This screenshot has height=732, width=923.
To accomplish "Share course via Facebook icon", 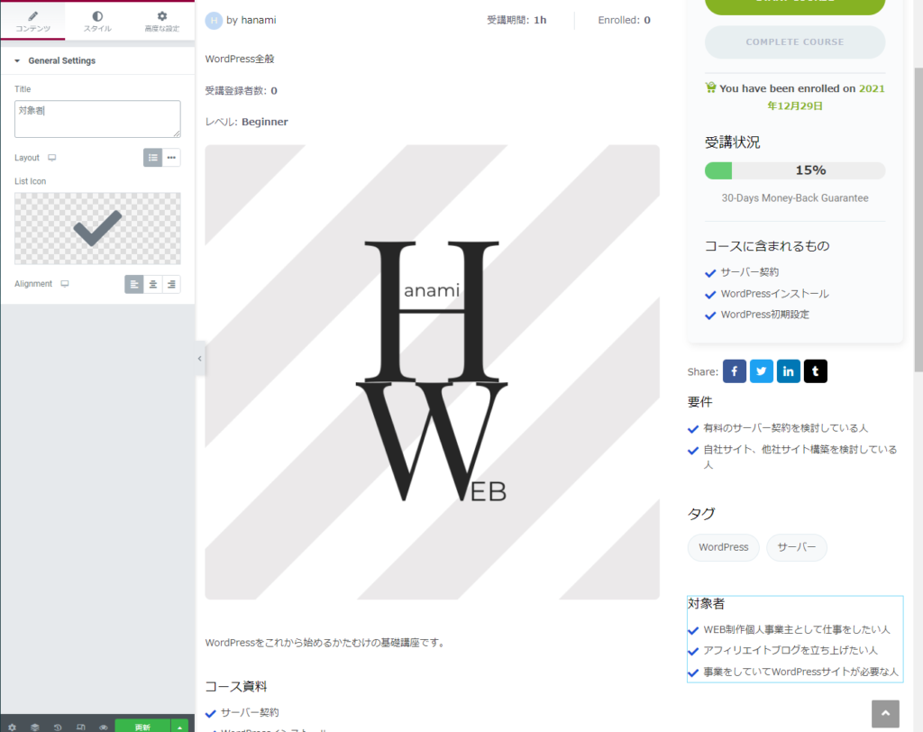I will (x=735, y=371).
